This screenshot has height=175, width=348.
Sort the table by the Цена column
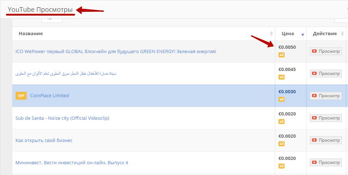point(288,34)
